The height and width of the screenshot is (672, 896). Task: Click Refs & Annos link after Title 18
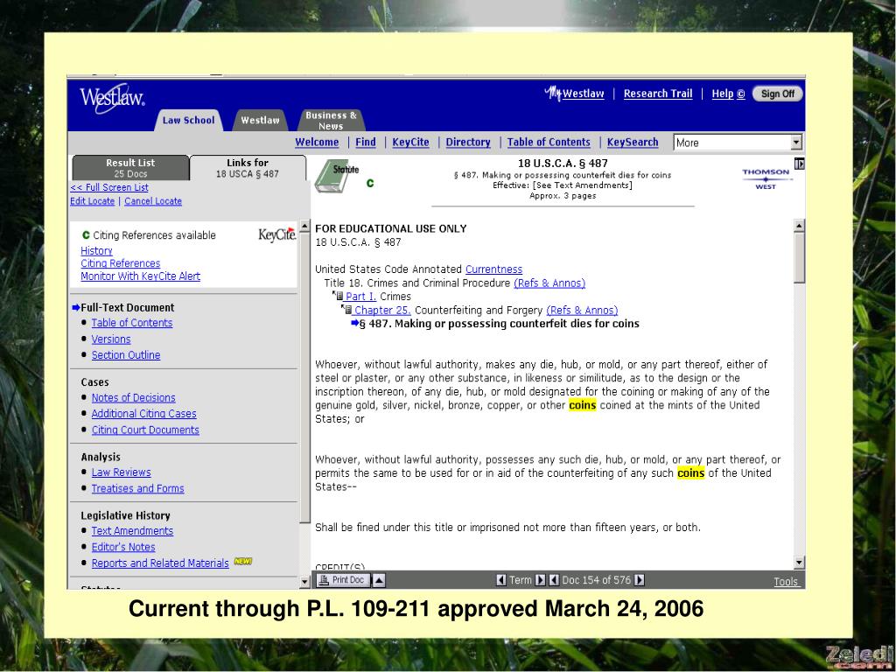(x=549, y=283)
